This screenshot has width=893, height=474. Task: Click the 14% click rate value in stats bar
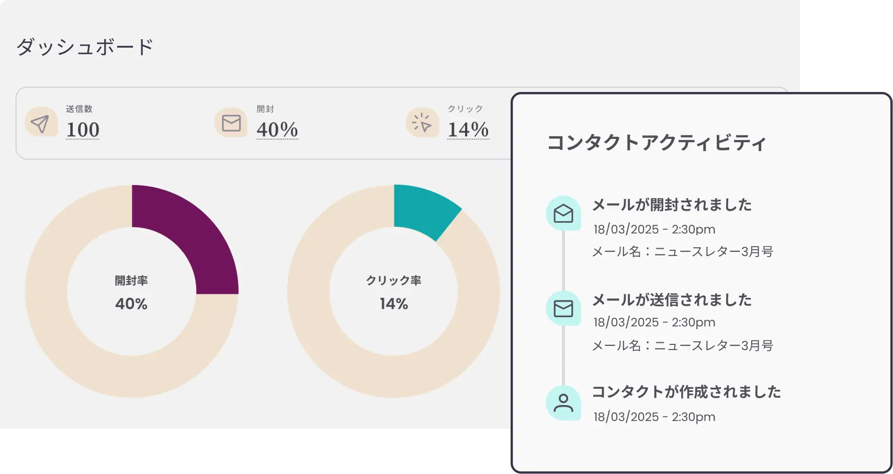pyautogui.click(x=468, y=130)
